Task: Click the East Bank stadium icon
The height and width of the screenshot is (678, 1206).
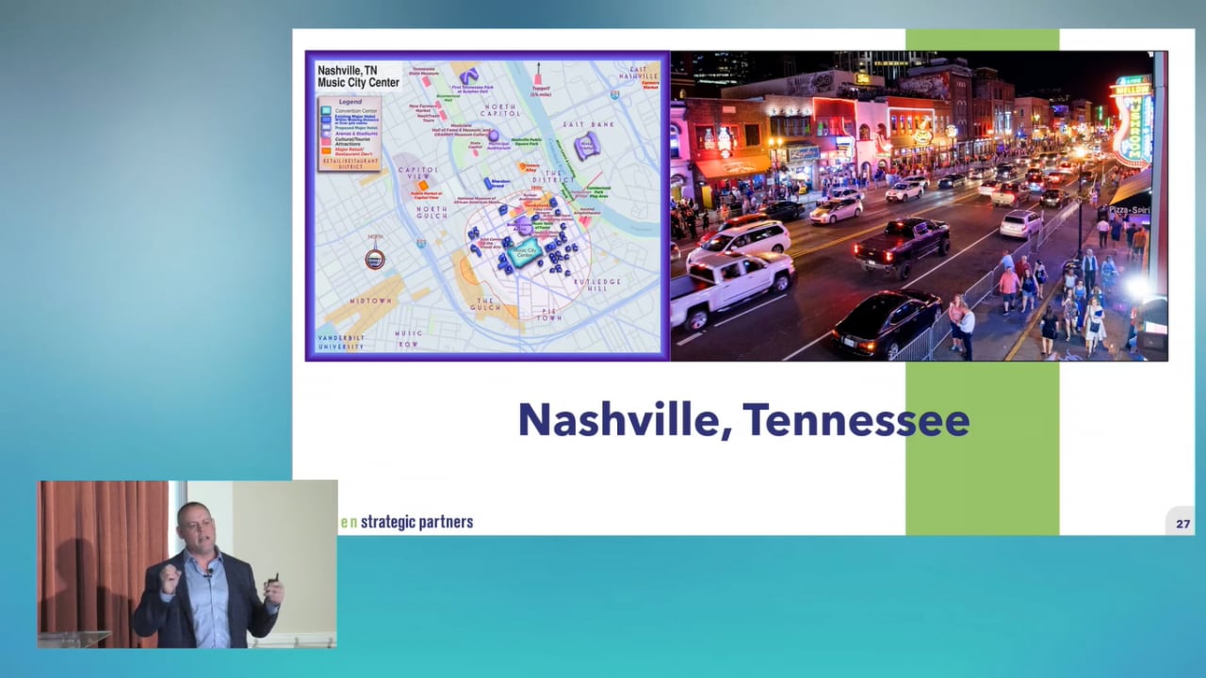Action: (588, 145)
